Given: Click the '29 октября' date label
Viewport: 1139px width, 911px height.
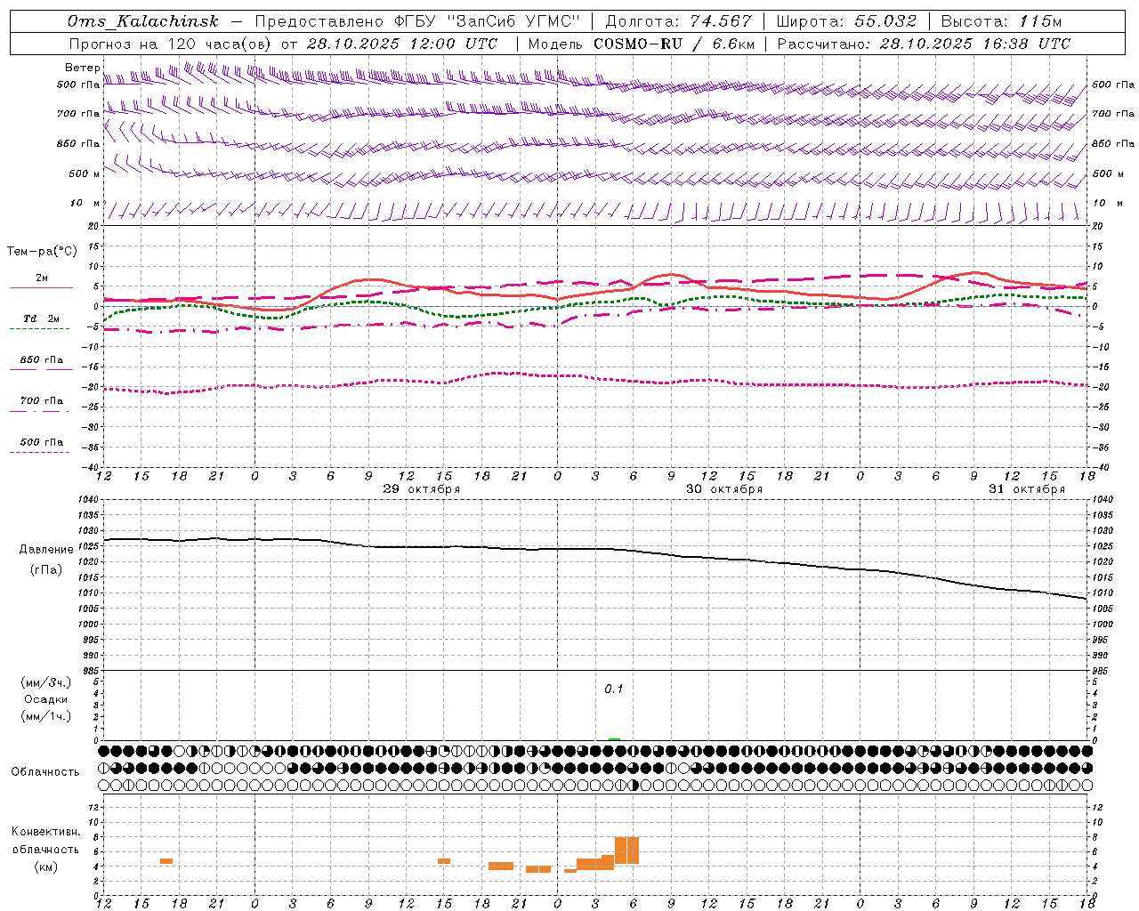Looking at the screenshot, I should (422, 488).
